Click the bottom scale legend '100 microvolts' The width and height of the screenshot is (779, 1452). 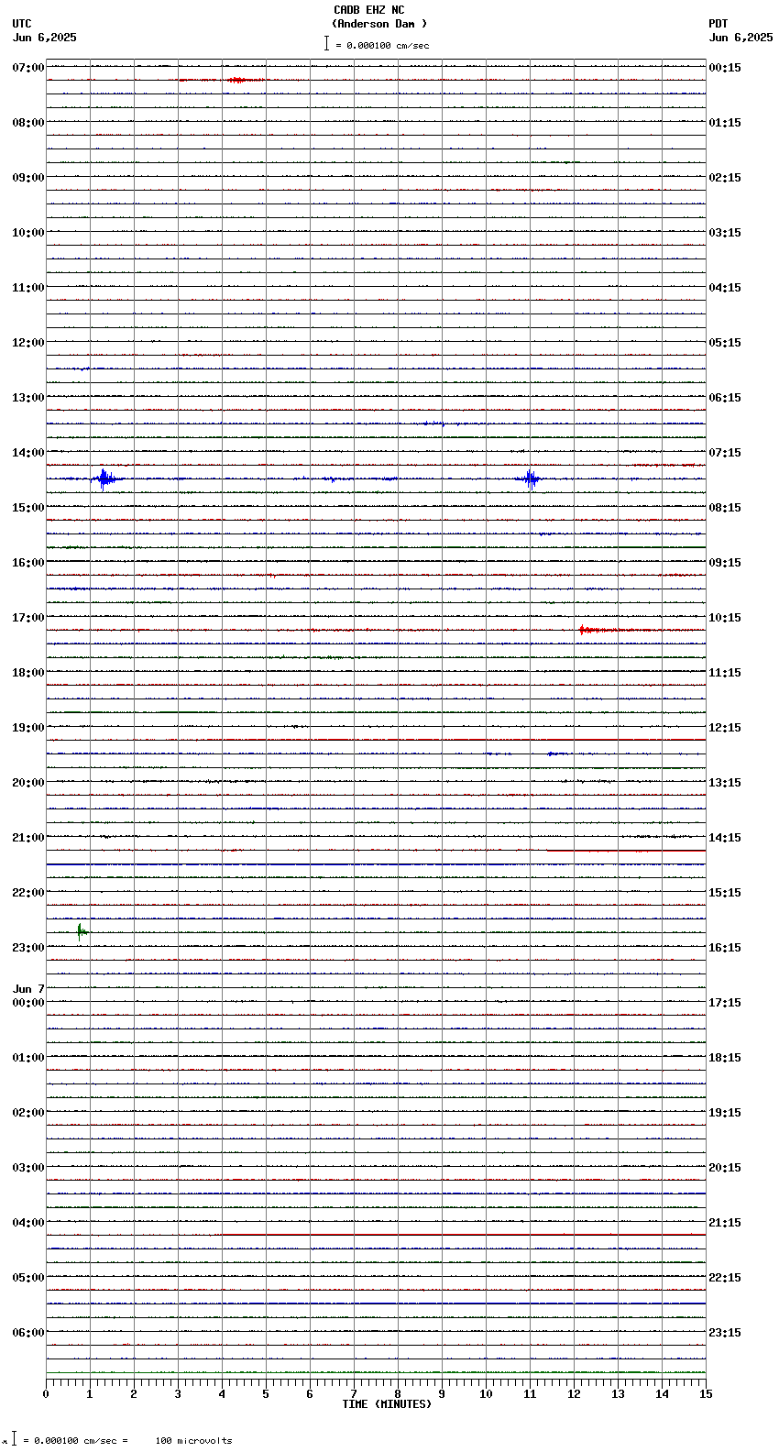[193, 1441]
